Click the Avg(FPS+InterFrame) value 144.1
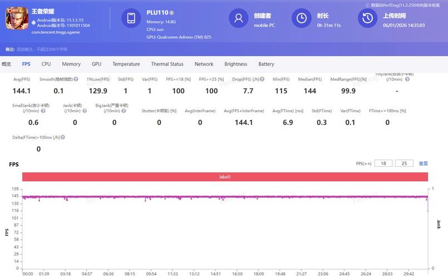Screen dimensions: 448x278 244,122
